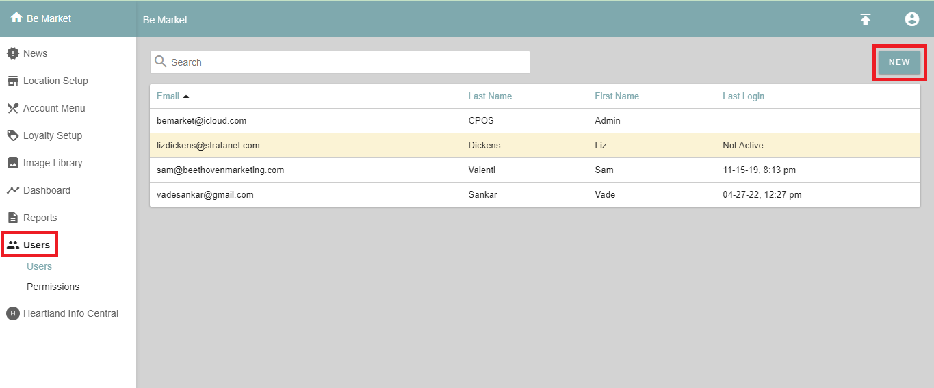Open the account profile icon
Image resolution: width=934 pixels, height=388 pixels.
pyautogui.click(x=911, y=19)
